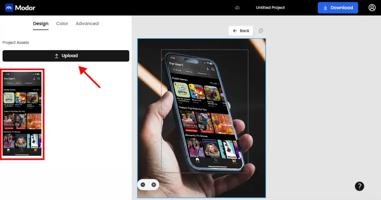Zoom out with the minus icon
Viewport: 381px width, 200px height.
click(143, 185)
